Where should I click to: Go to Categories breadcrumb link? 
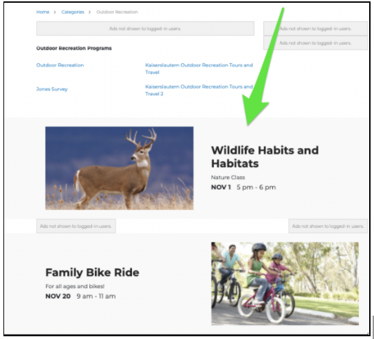73,12
